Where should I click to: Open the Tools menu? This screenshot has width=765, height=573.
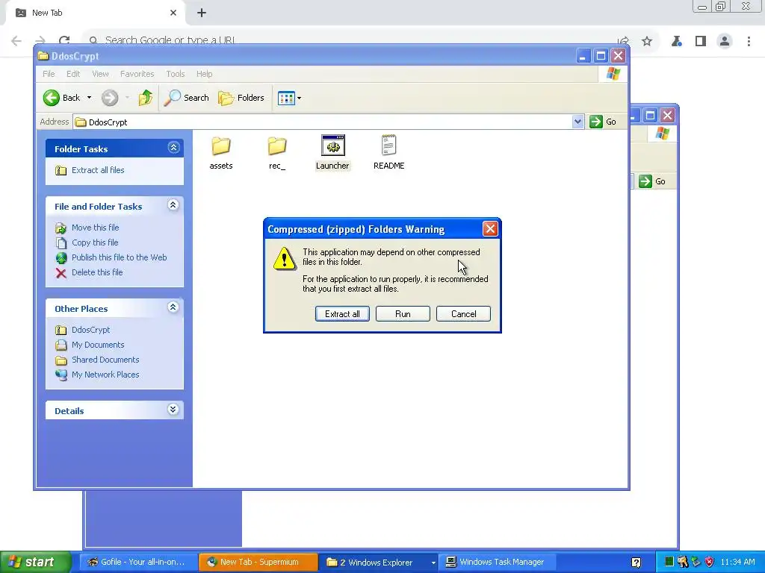pos(175,74)
